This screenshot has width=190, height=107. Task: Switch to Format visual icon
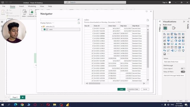pyautogui.click(x=174, y=28)
